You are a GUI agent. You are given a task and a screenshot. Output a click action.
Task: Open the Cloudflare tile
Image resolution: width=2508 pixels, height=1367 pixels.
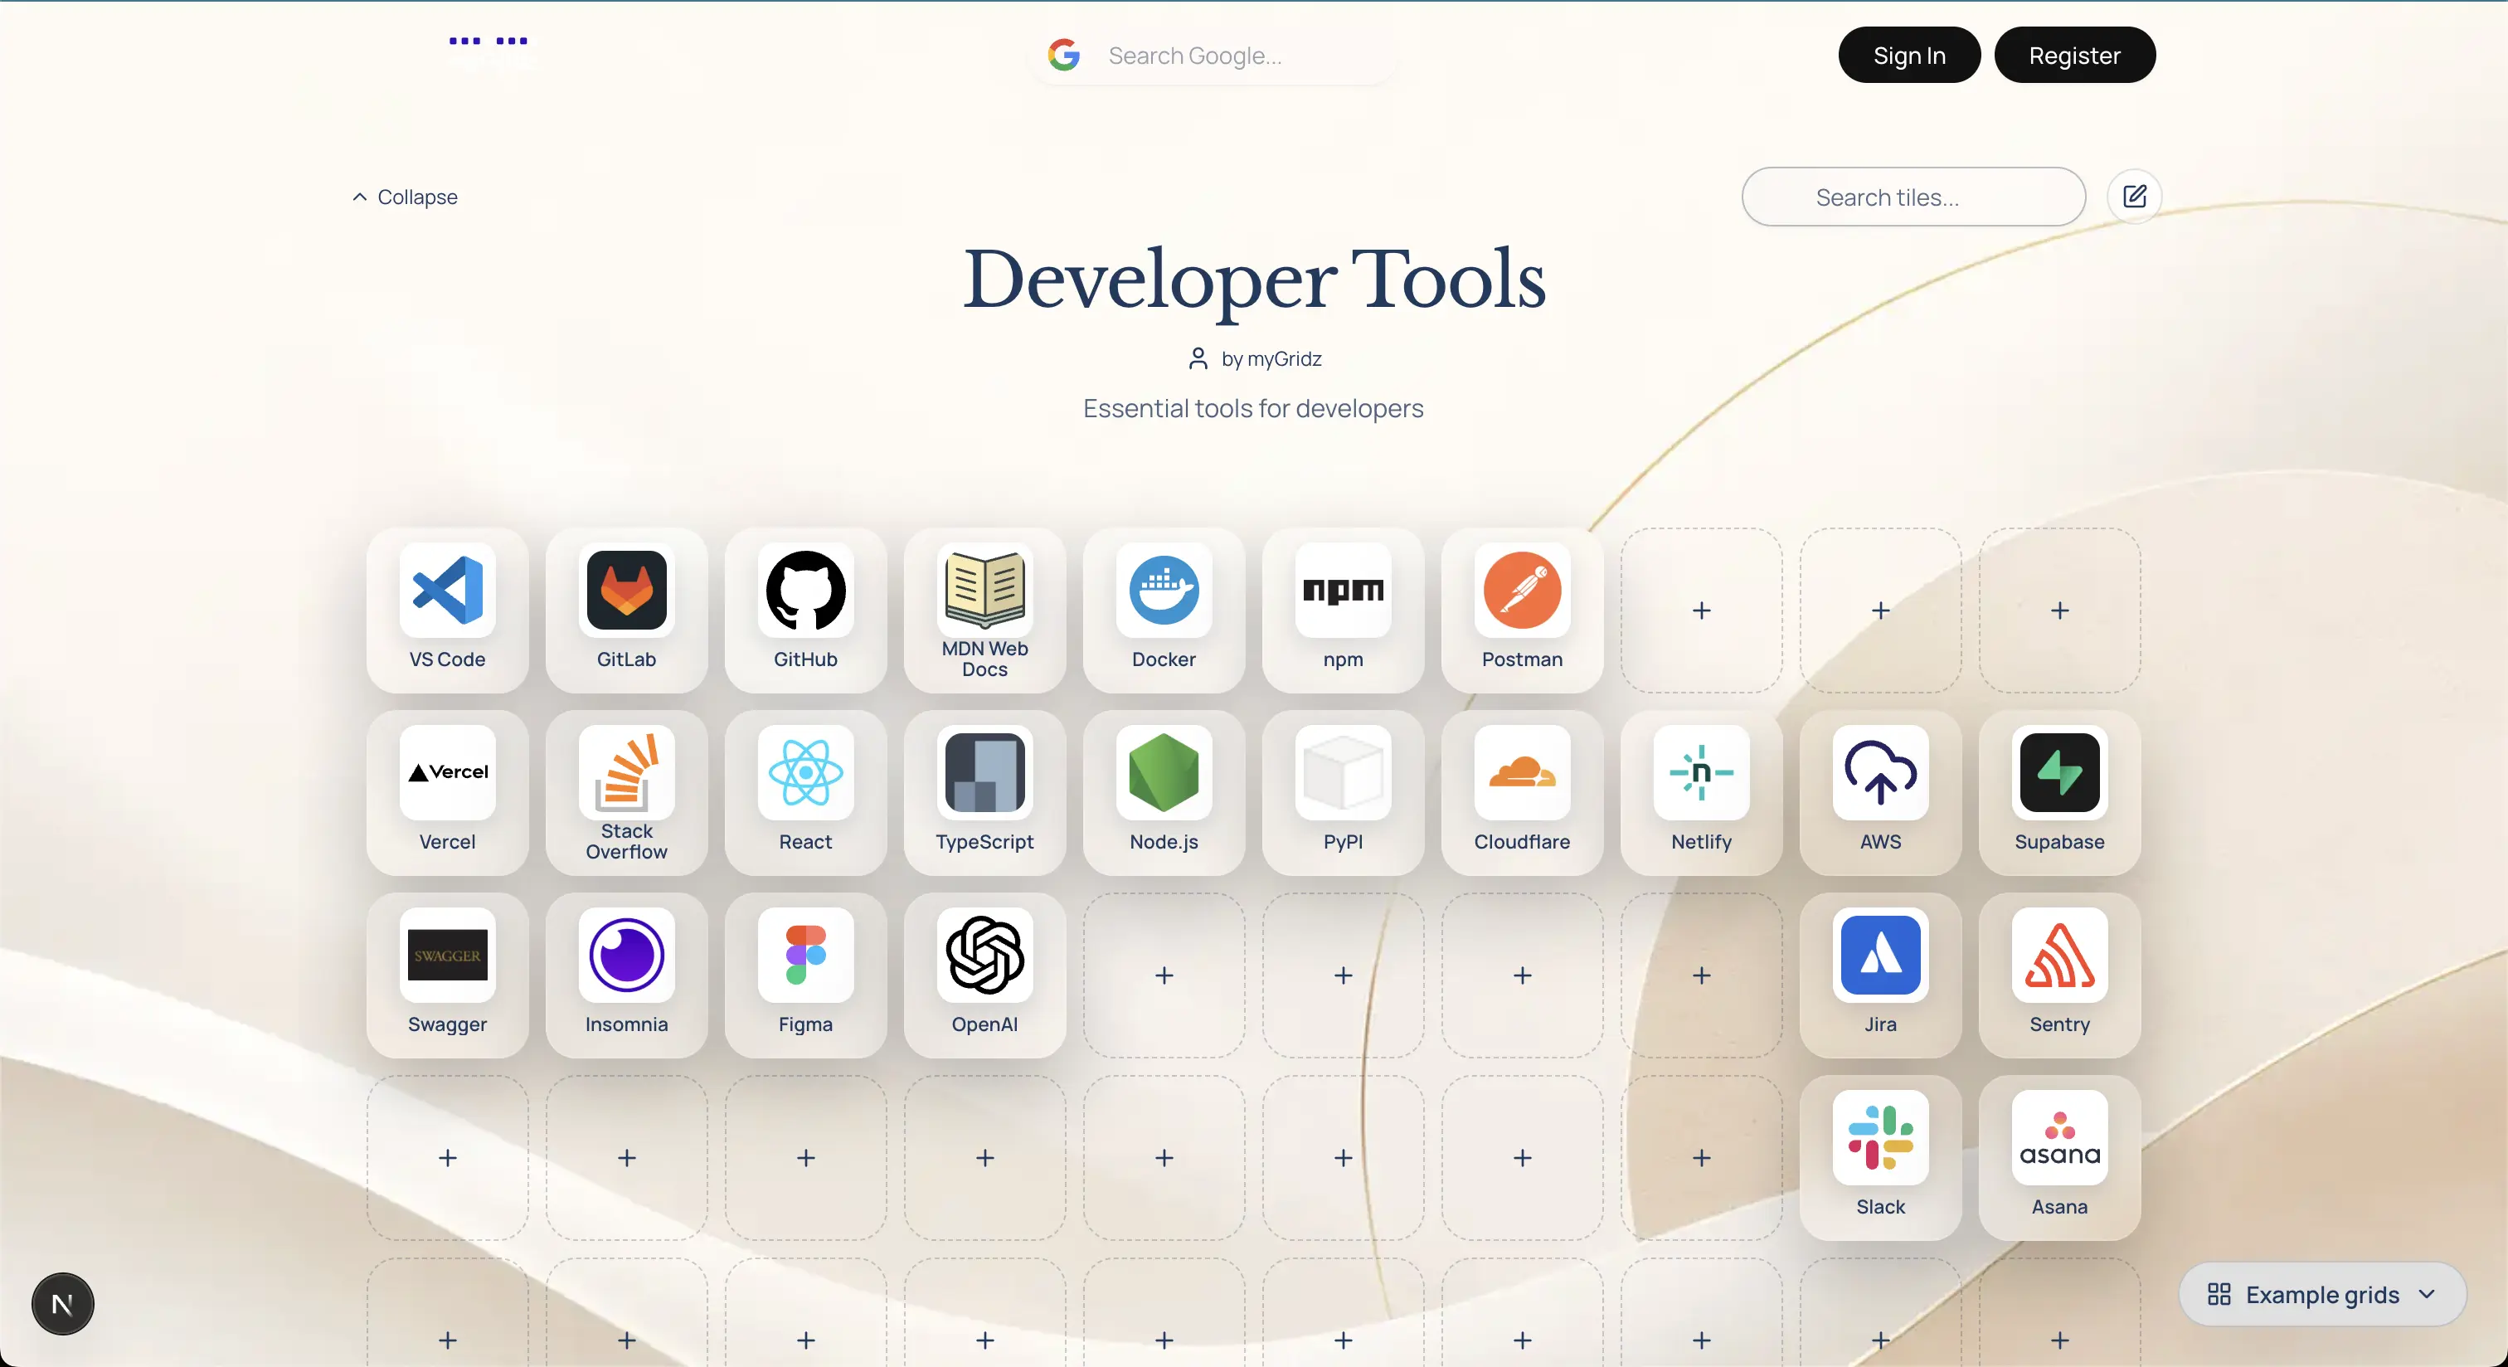pos(1522,792)
